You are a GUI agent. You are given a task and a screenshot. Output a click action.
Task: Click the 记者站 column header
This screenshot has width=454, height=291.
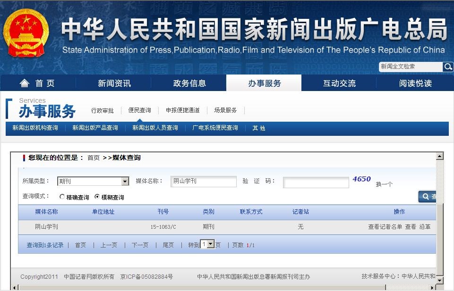(300, 212)
